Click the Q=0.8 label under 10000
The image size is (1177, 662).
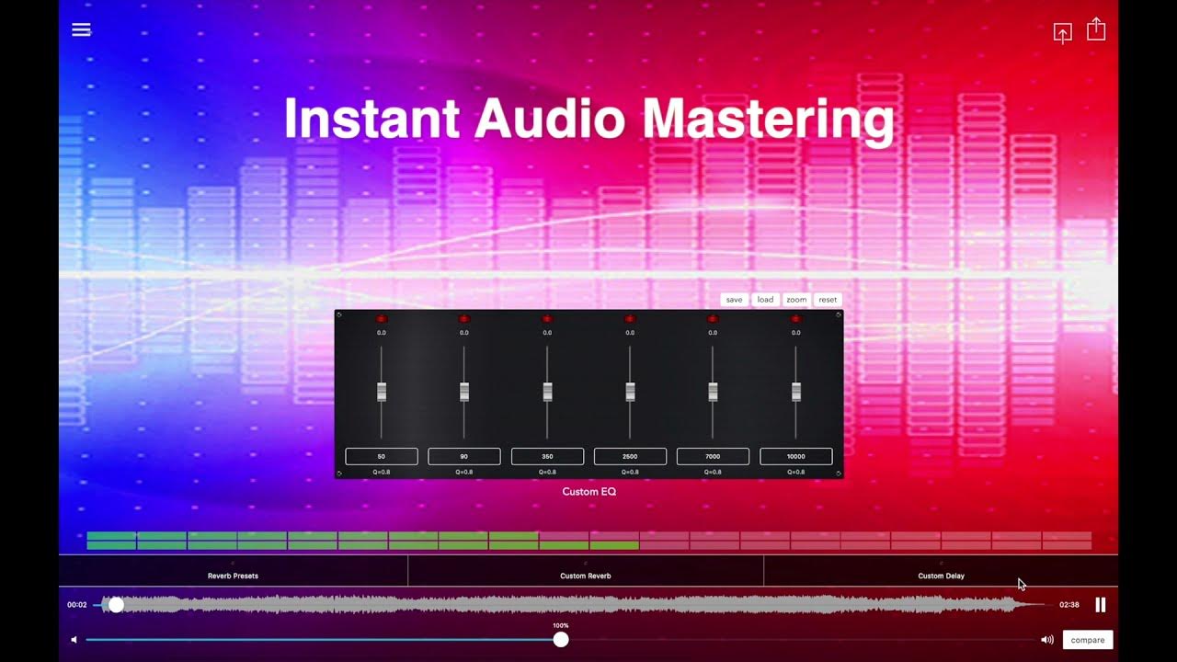click(796, 473)
